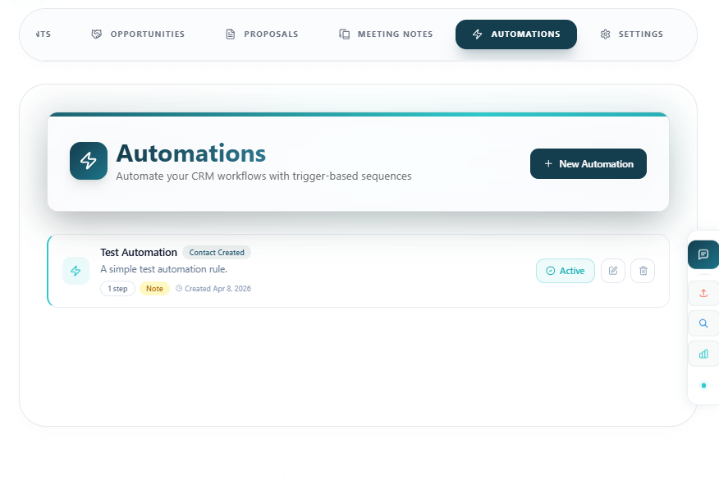
Task: Click the upload icon in the right sidebar
Action: 703,293
